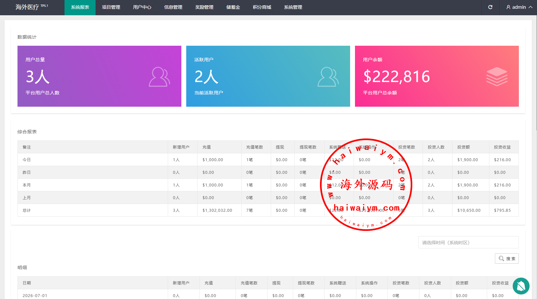Click the users icon on 活跃用户 card
Viewport: 537px width, 299px height.
(328, 77)
